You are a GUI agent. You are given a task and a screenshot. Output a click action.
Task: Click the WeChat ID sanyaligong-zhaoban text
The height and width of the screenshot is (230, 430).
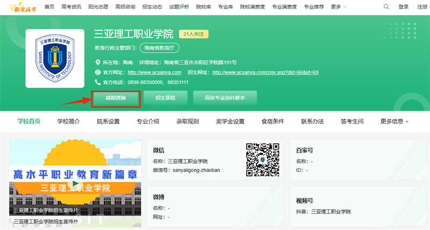pyautogui.click(x=196, y=170)
